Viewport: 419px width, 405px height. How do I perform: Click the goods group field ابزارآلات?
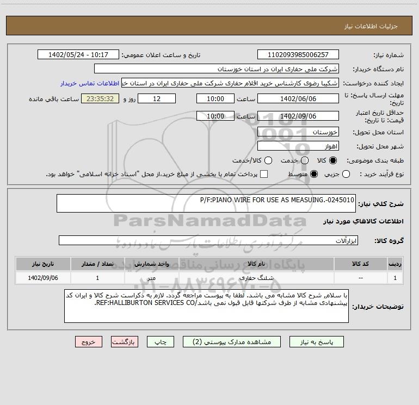coord(208,240)
